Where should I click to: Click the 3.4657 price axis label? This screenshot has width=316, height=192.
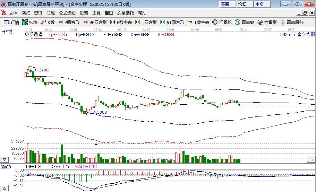pos(18,141)
